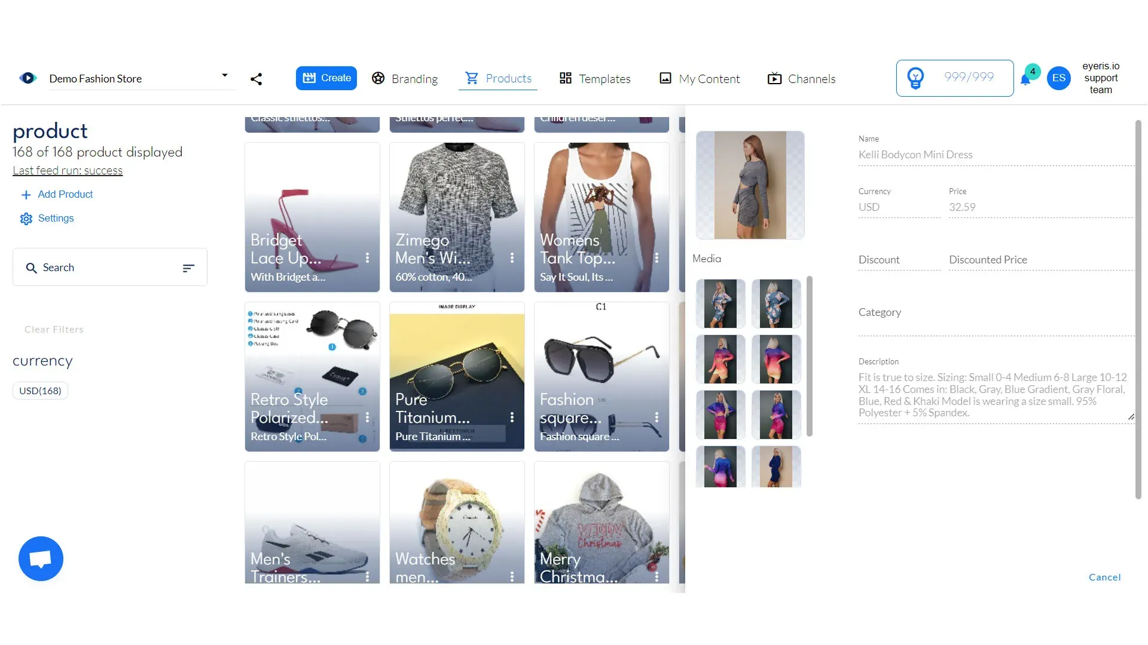This screenshot has height=645, width=1148.
Task: Open search filter options icon
Action: point(188,268)
